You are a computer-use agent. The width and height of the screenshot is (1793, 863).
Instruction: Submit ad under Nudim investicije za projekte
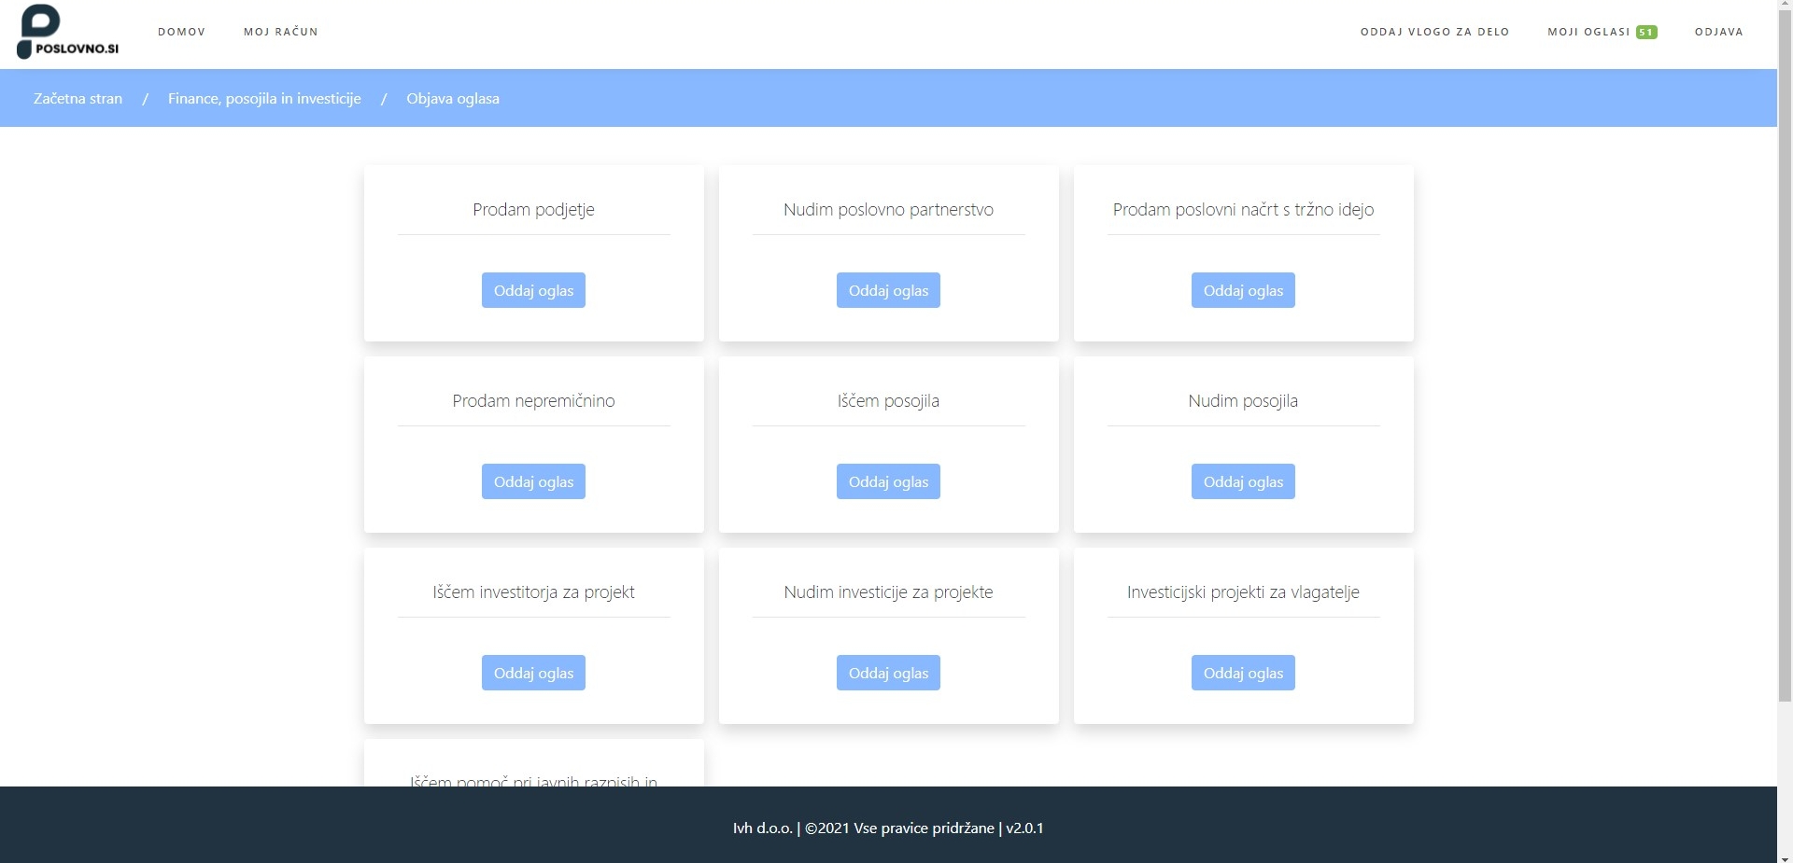pyautogui.click(x=888, y=673)
